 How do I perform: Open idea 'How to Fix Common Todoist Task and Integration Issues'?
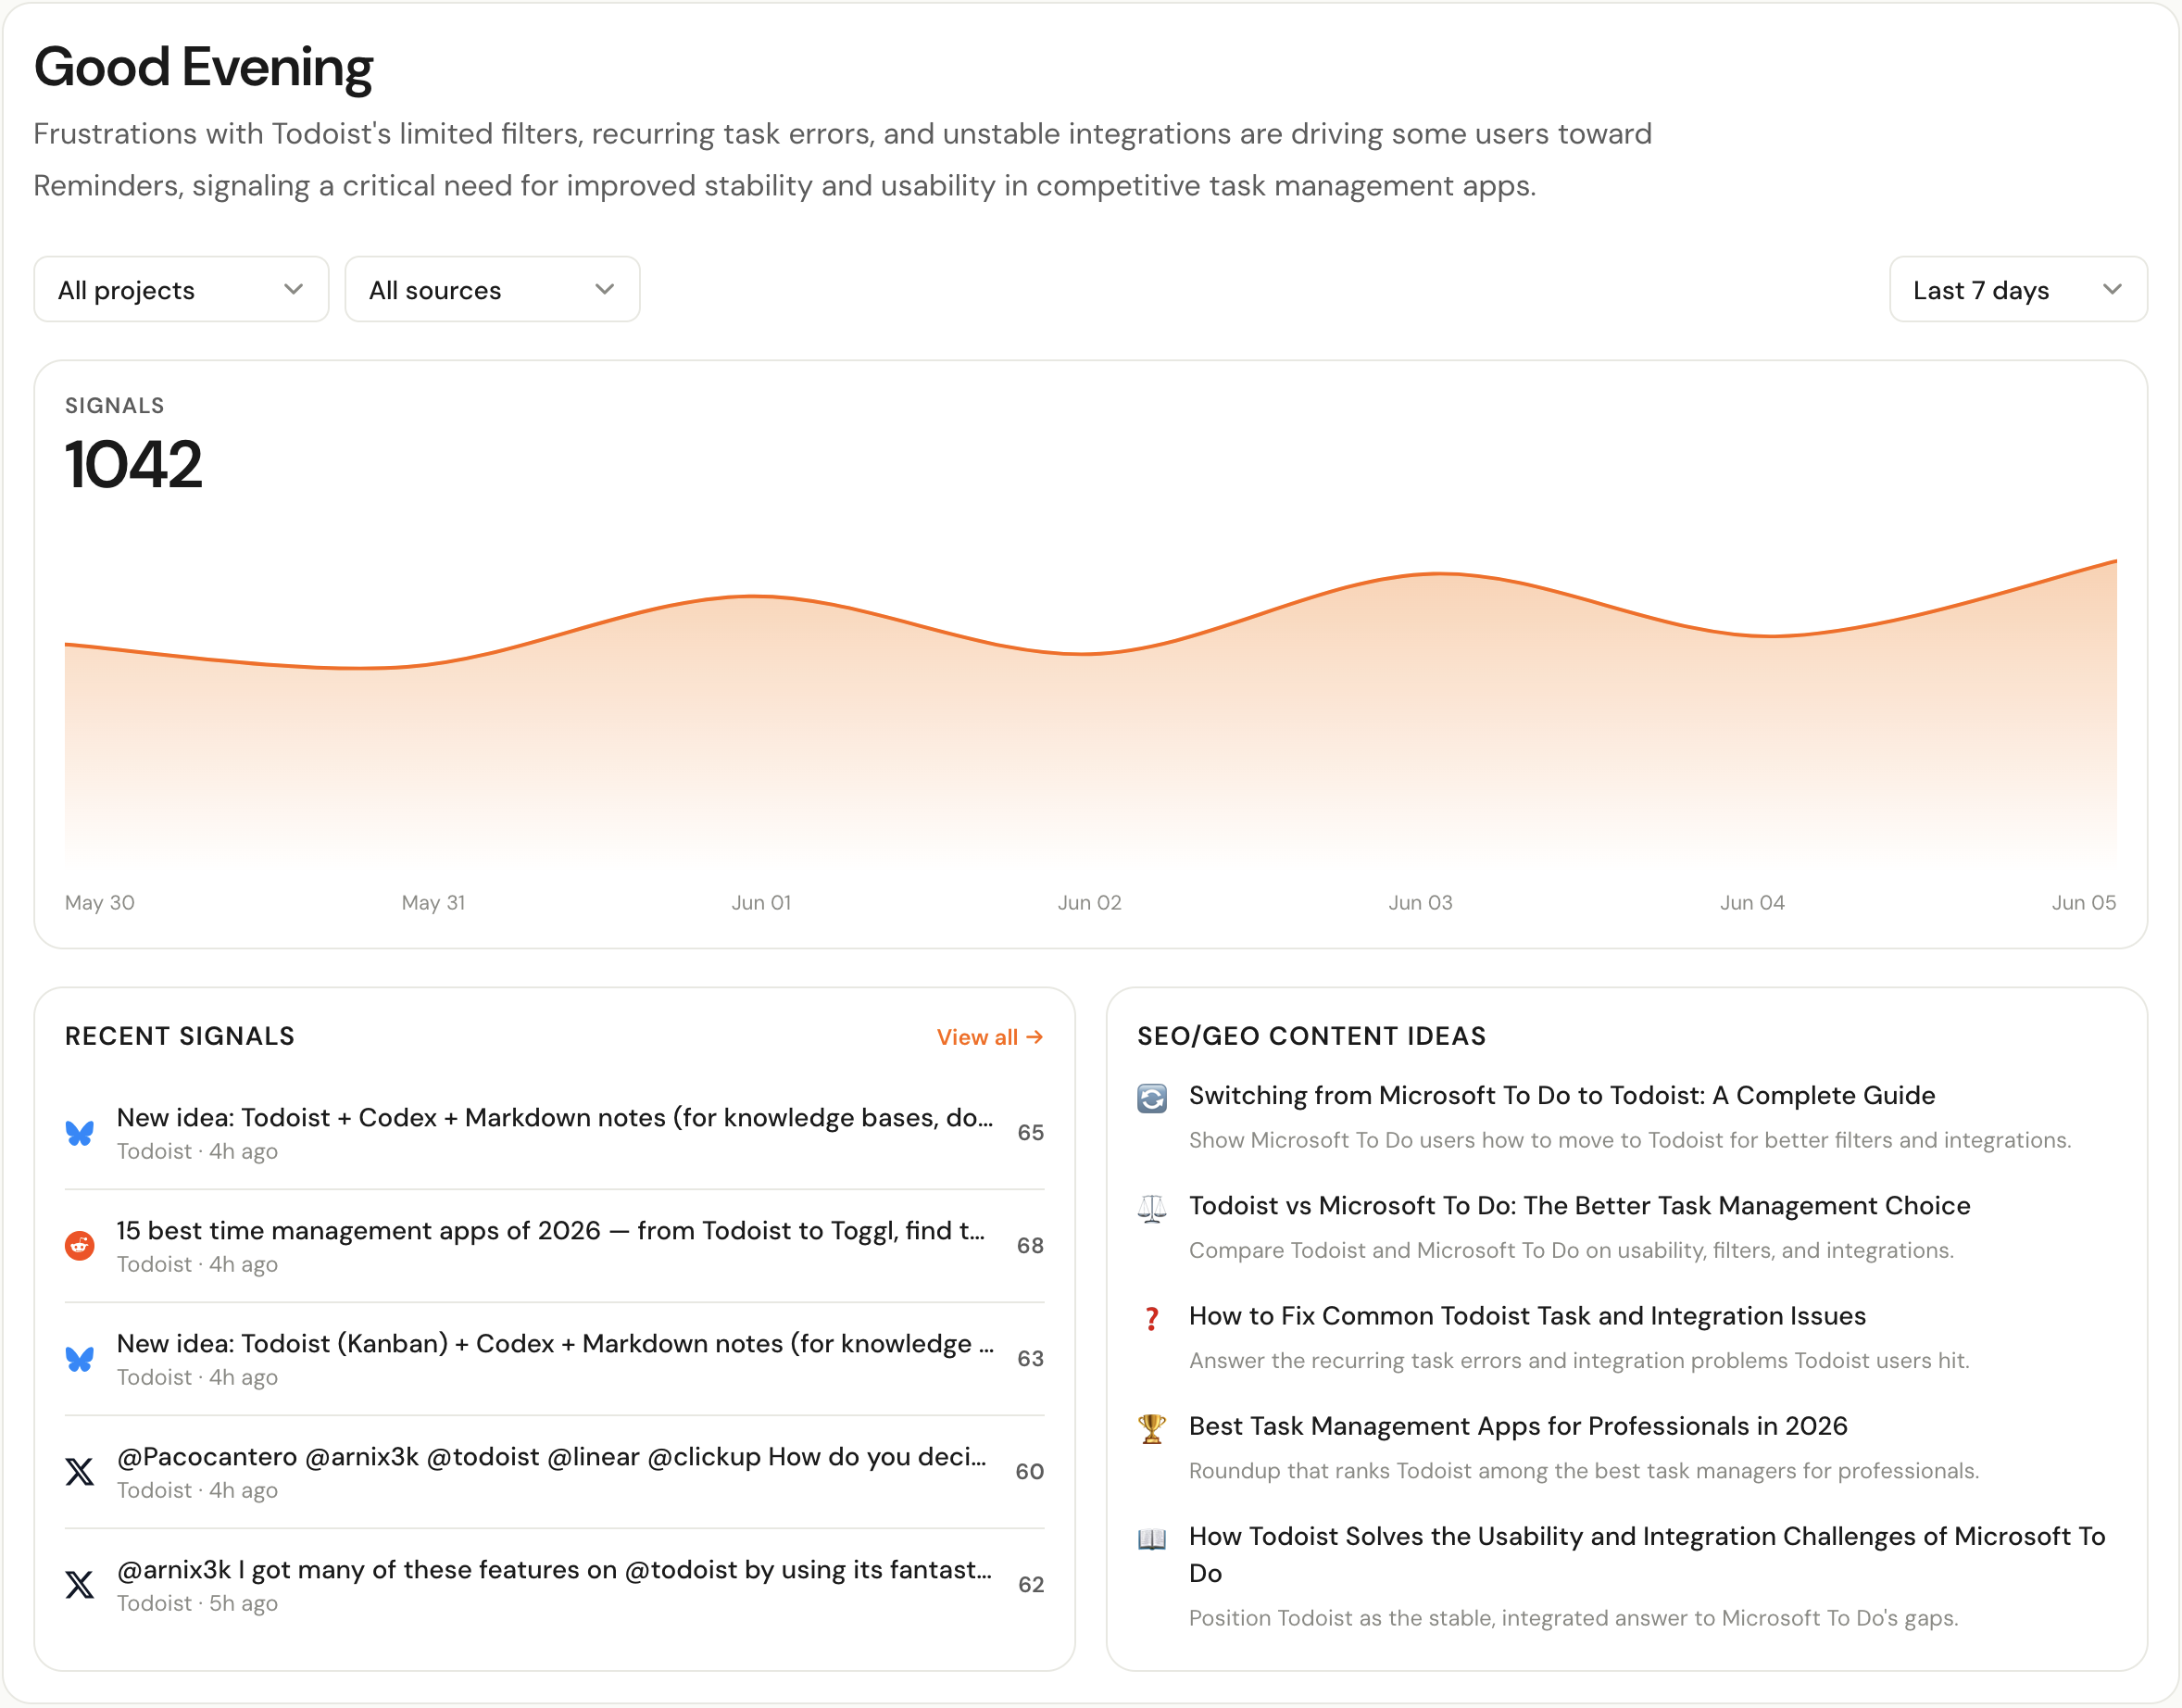[x=1527, y=1315]
